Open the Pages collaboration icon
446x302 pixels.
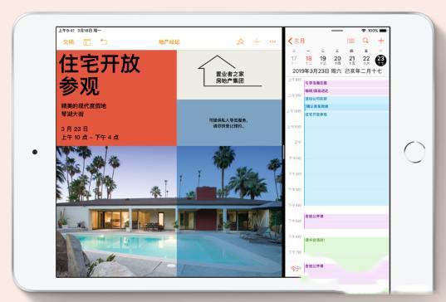pyautogui.click(x=240, y=42)
